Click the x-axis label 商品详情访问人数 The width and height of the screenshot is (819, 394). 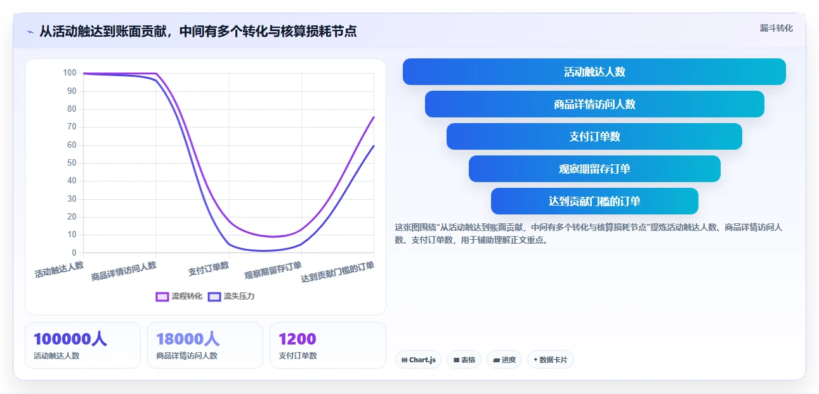[124, 271]
